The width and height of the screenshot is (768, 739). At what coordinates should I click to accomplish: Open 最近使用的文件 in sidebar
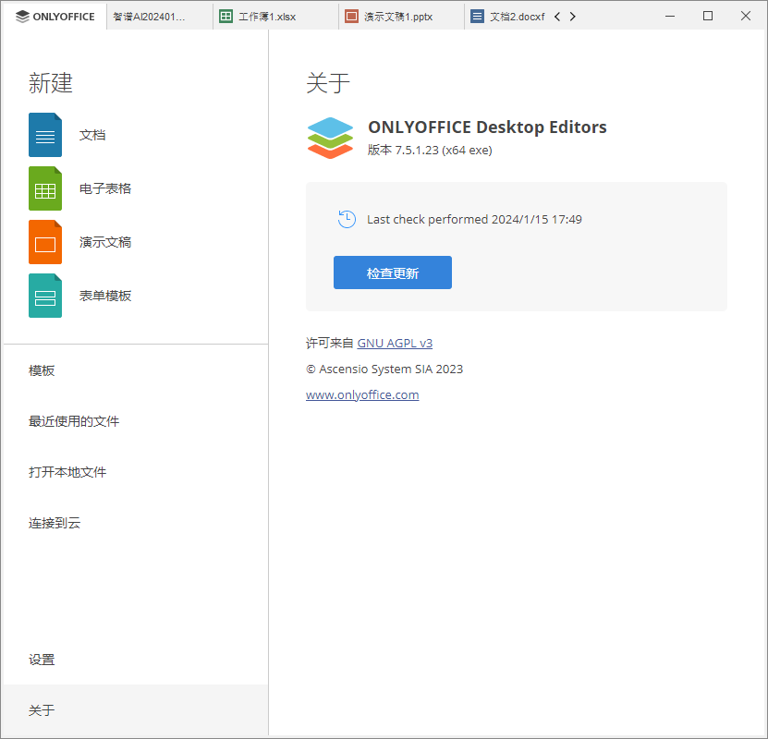[136, 421]
